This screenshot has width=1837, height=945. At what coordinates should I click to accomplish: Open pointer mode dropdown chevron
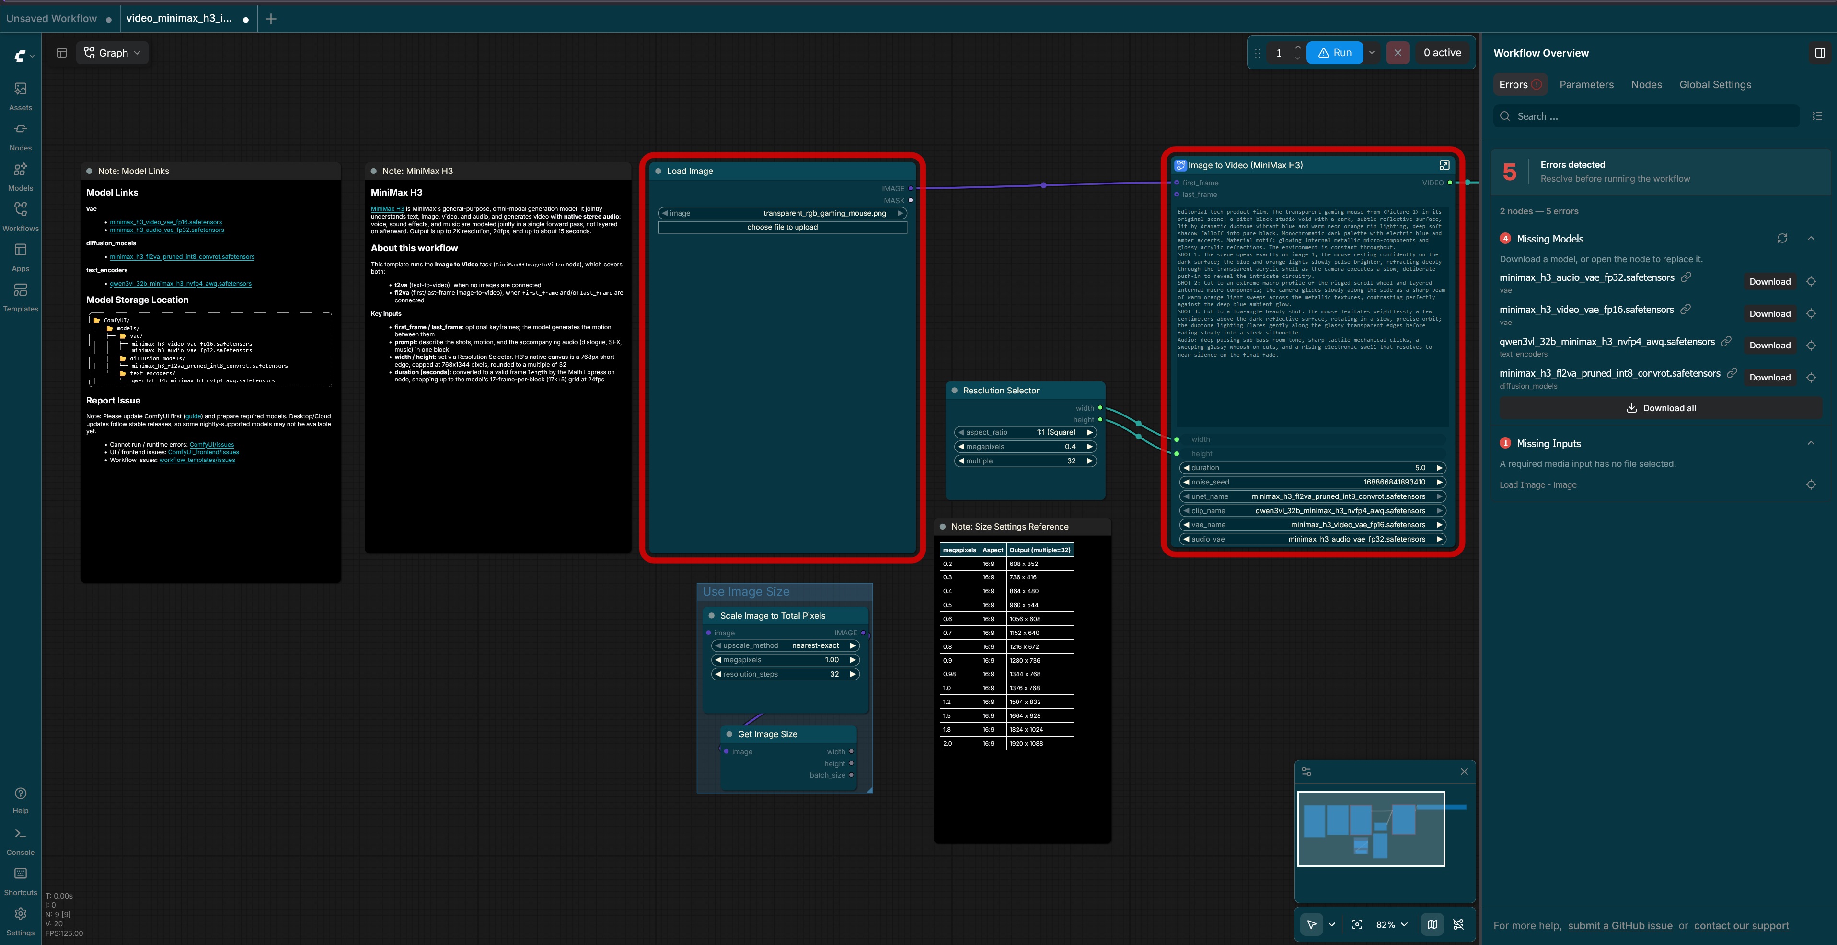tap(1331, 924)
